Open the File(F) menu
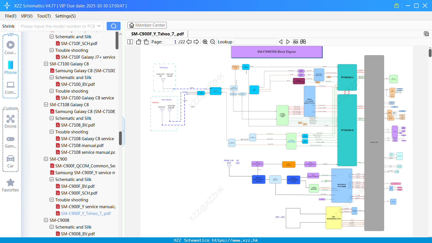The height and width of the screenshot is (243, 432). (11, 16)
